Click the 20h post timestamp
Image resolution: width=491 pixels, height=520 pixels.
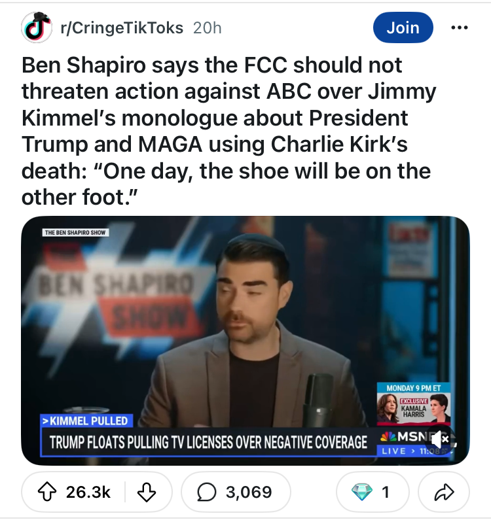[208, 27]
